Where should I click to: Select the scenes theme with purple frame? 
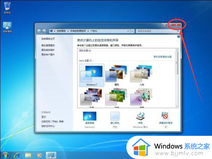point(142,97)
